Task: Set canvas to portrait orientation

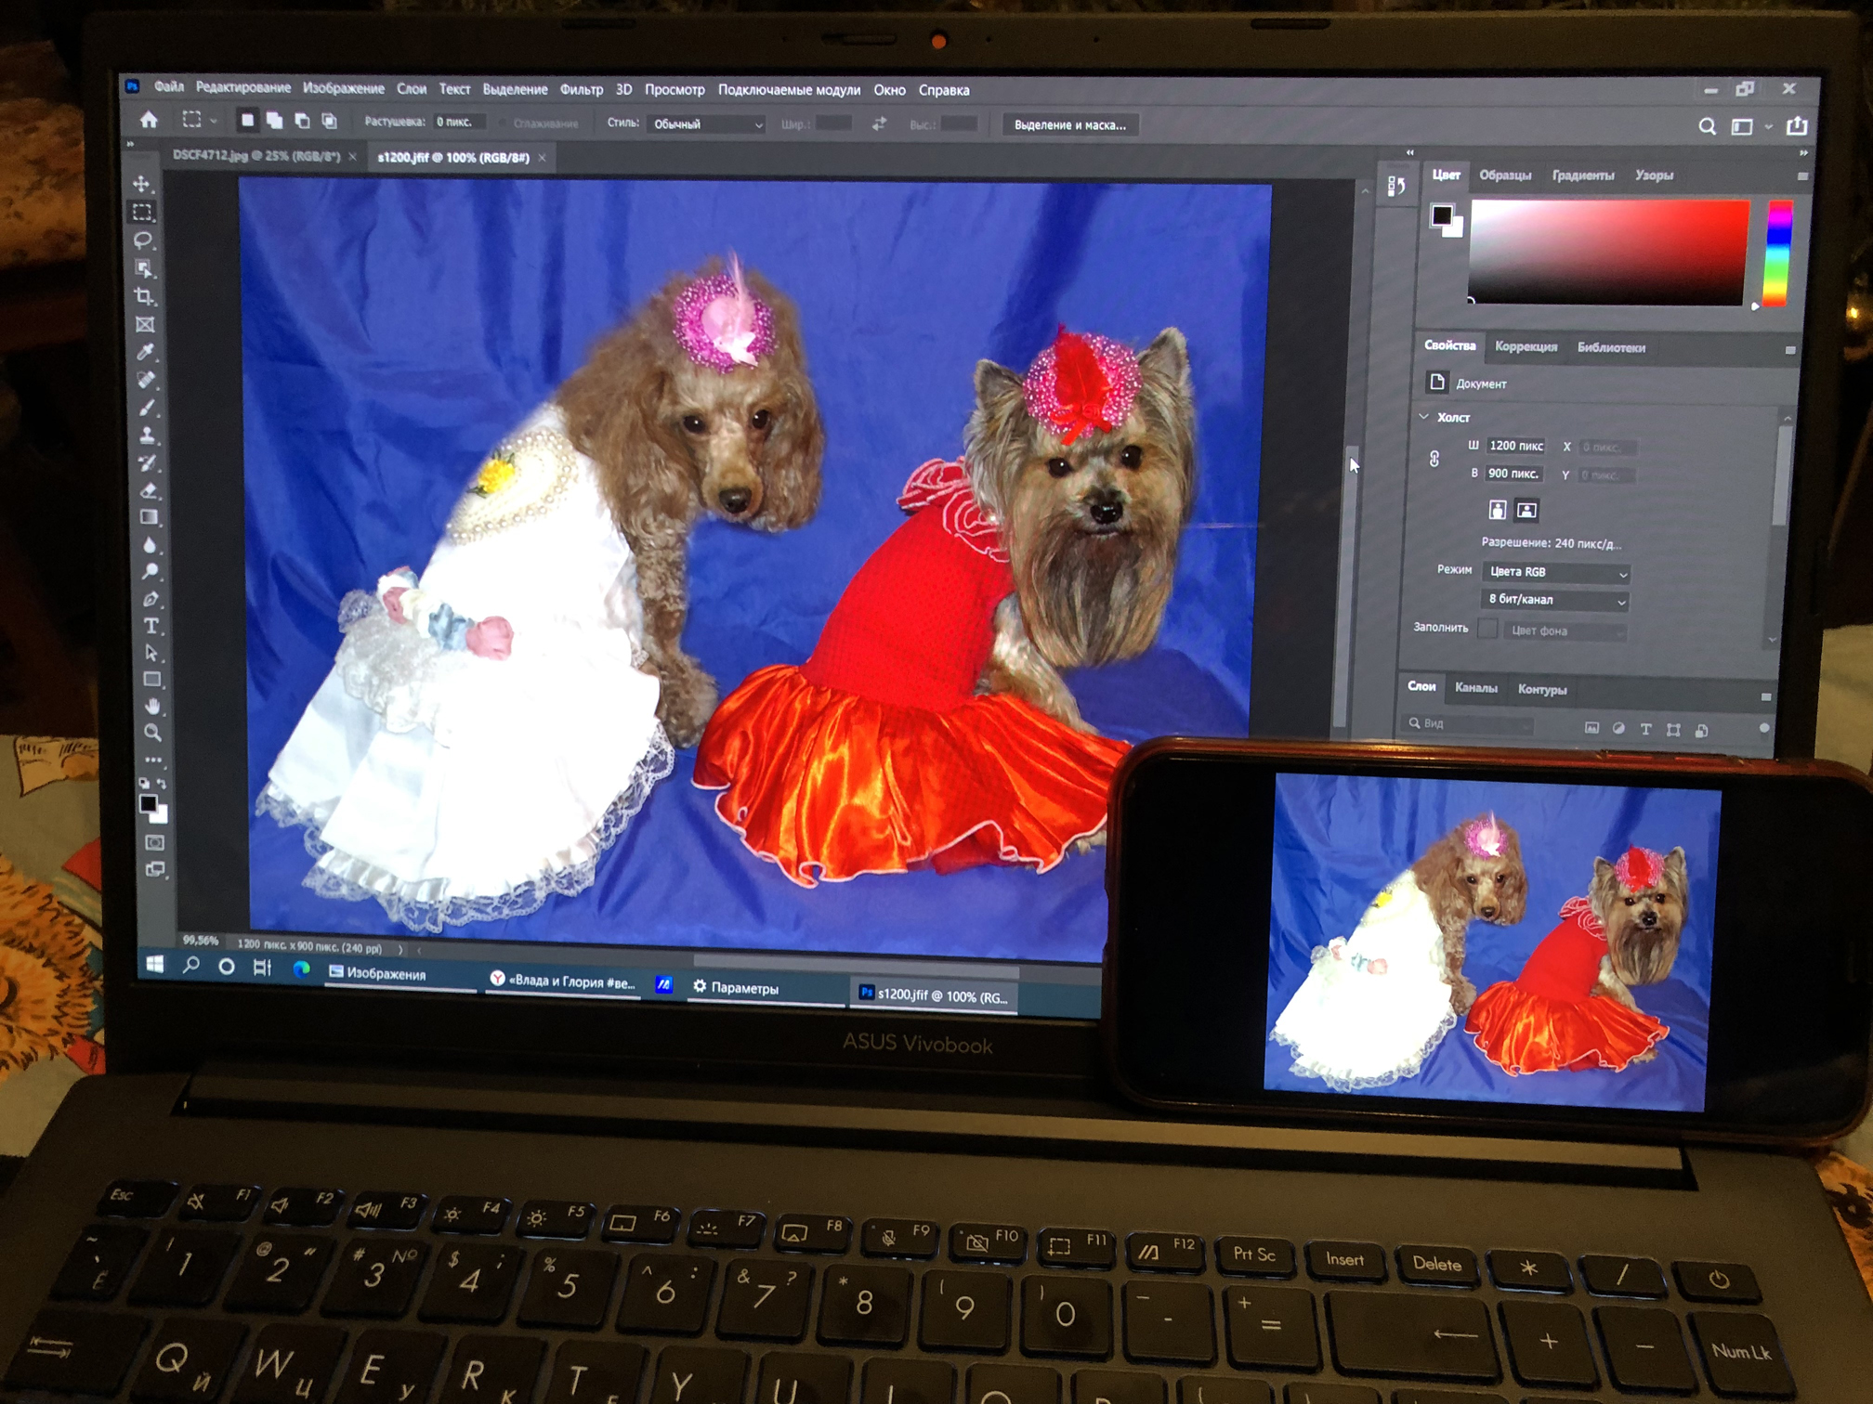Action: coord(1497,510)
